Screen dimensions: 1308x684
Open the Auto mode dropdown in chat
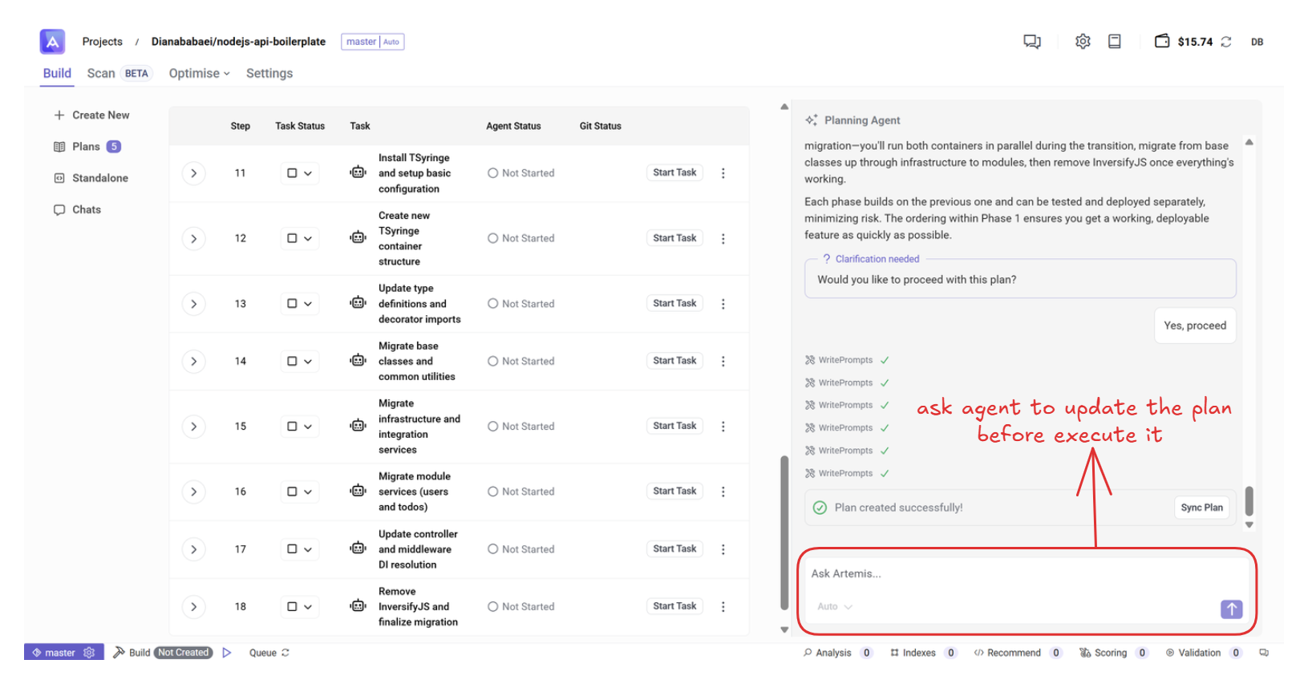click(834, 607)
